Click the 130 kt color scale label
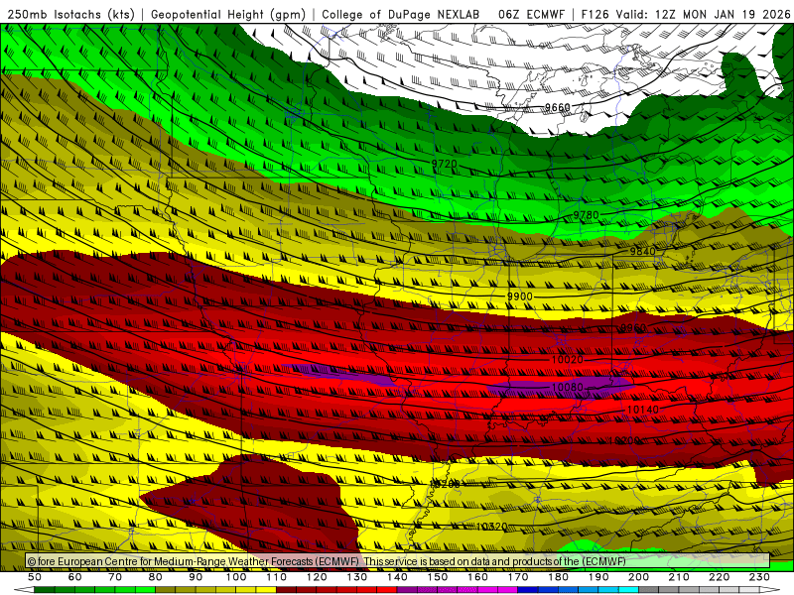This screenshot has width=794, height=595. point(357,577)
